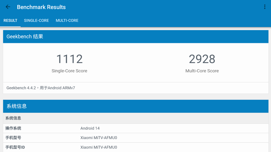Click Xiaomi MiTV-AFMU0 in 手机型号ID row
This screenshot has height=152, width=271.
click(x=99, y=147)
